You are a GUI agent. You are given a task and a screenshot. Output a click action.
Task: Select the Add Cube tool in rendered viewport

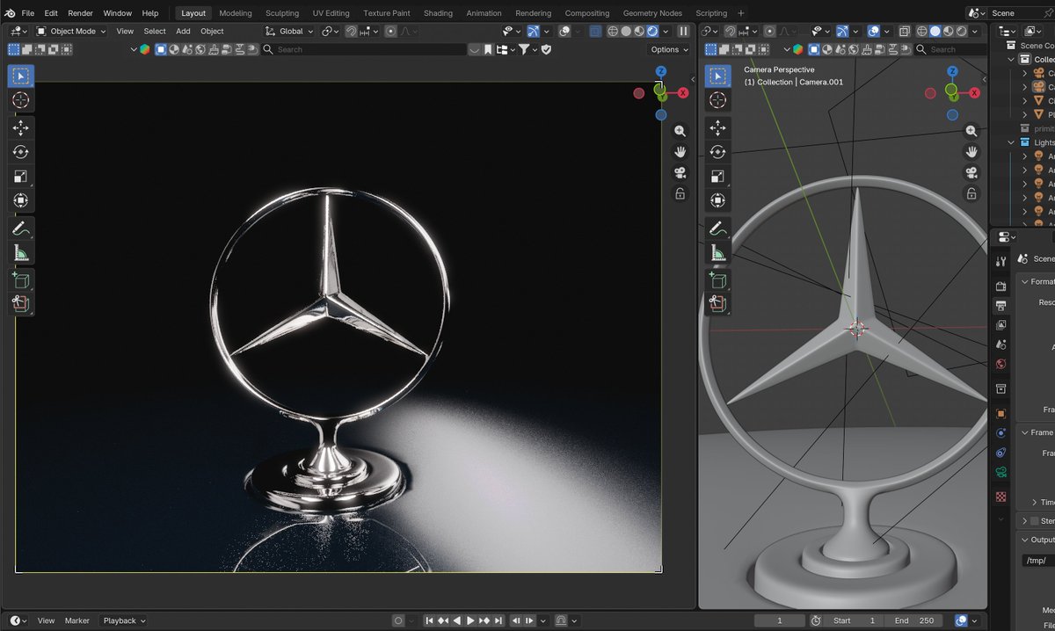point(21,280)
